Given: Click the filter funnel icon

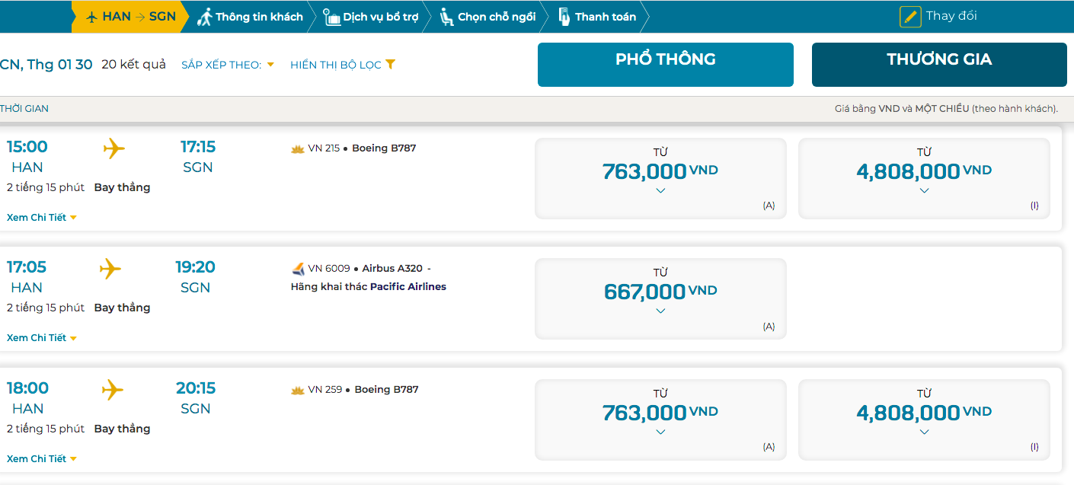Looking at the screenshot, I should click(x=390, y=65).
